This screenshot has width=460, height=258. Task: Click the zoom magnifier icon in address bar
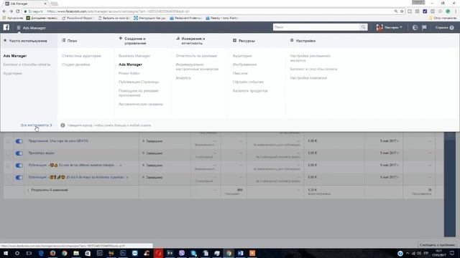pyautogui.click(x=396, y=11)
